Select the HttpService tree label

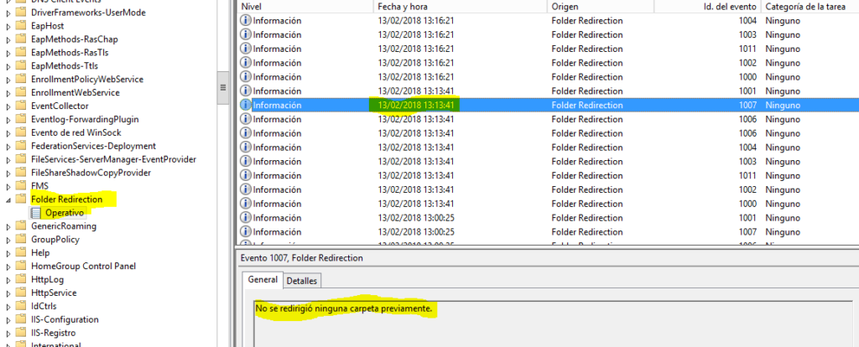pyautogui.click(x=54, y=293)
